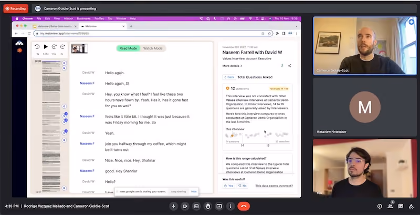Click orange dot on questions chart
Screen dimensions: 420x215
232,136
